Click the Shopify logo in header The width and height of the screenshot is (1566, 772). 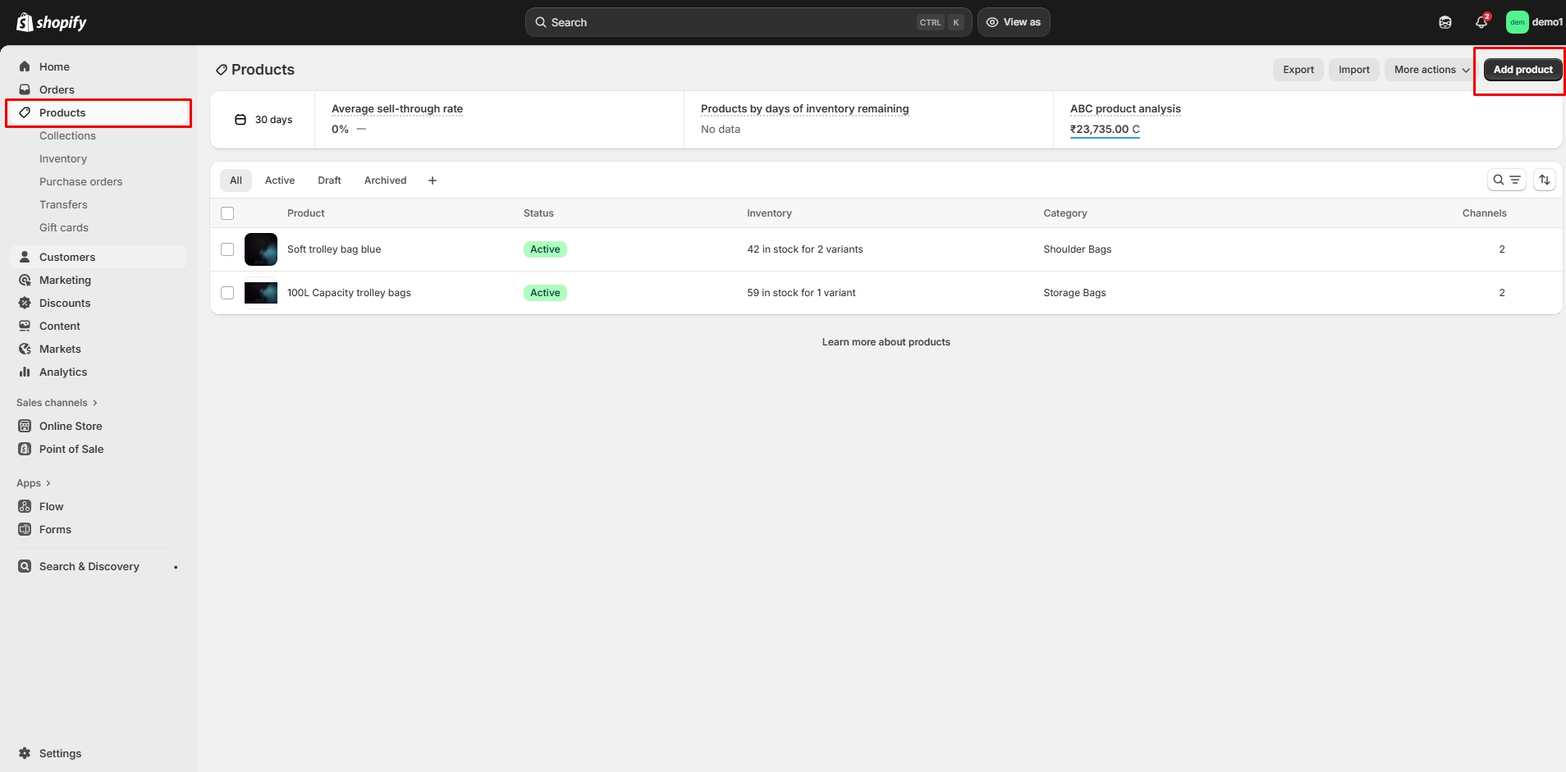51,22
